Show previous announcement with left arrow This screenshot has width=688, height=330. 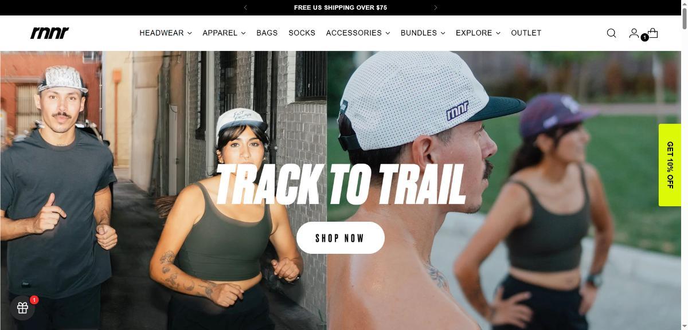[245, 7]
